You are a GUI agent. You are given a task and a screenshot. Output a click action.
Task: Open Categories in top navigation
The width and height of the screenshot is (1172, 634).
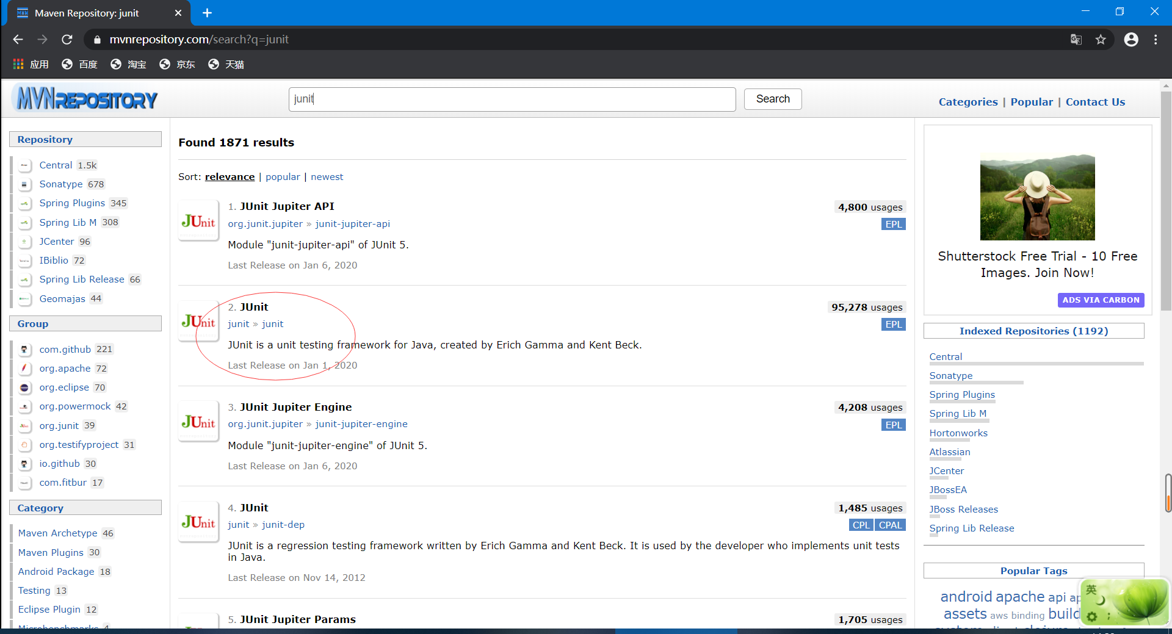coord(968,102)
